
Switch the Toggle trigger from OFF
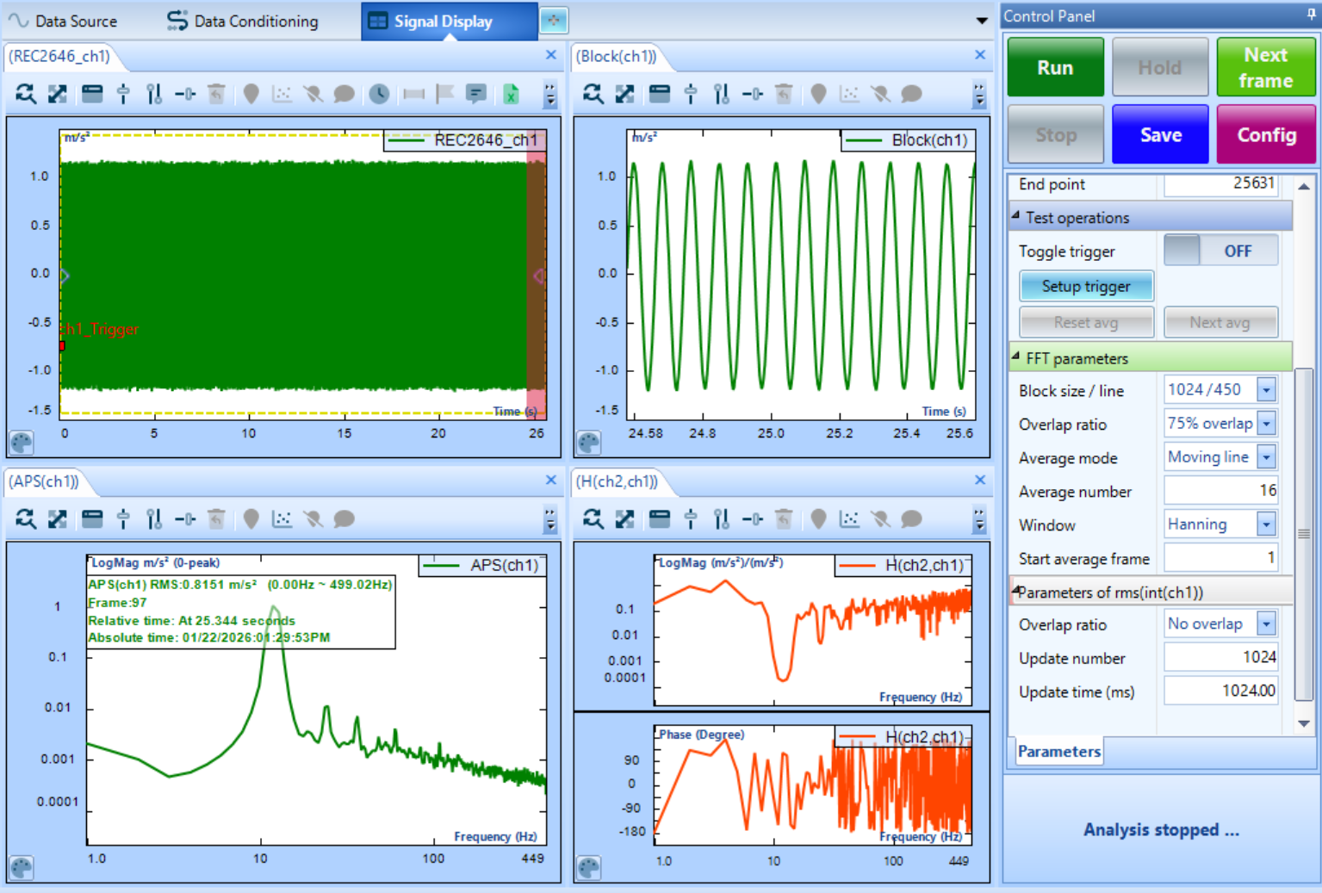(x=1220, y=251)
